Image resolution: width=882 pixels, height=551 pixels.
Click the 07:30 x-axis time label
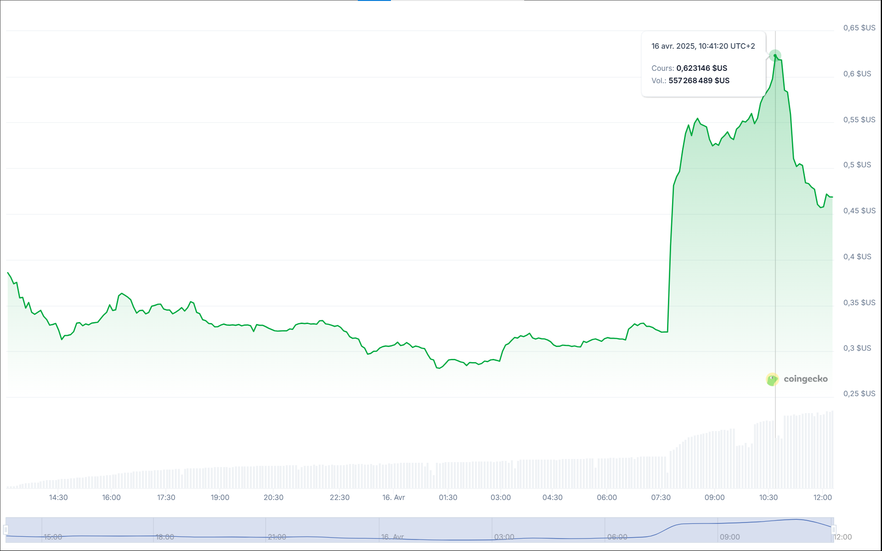pyautogui.click(x=661, y=497)
